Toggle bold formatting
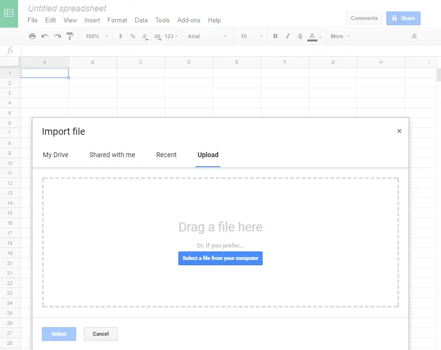 pos(275,36)
